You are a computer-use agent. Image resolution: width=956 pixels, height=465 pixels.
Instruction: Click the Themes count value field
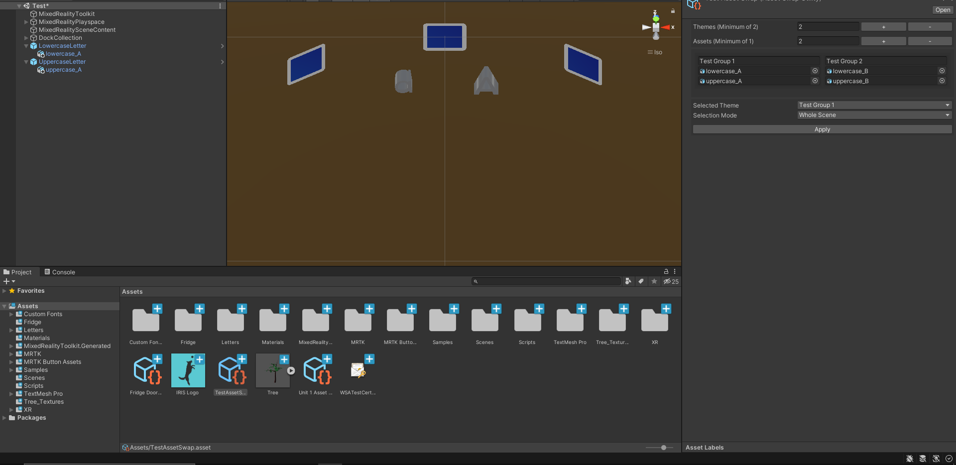[828, 27]
